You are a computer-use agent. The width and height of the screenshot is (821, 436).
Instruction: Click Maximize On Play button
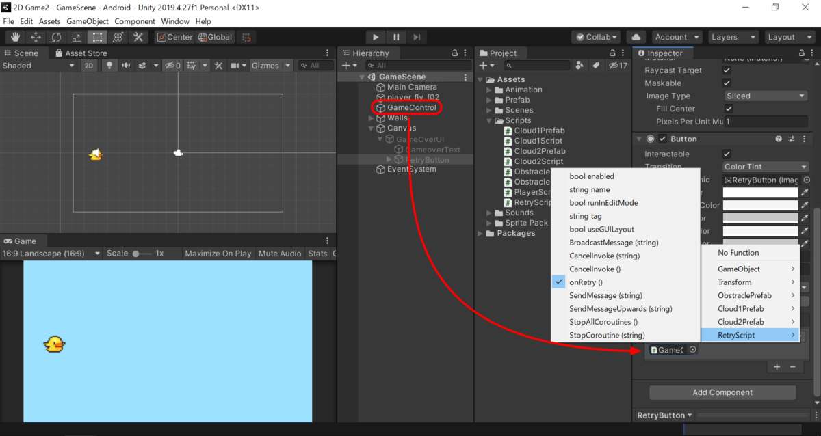tap(218, 254)
